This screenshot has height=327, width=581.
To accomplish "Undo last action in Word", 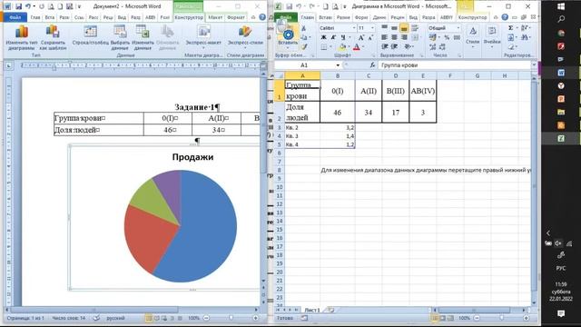I will click(x=28, y=6).
